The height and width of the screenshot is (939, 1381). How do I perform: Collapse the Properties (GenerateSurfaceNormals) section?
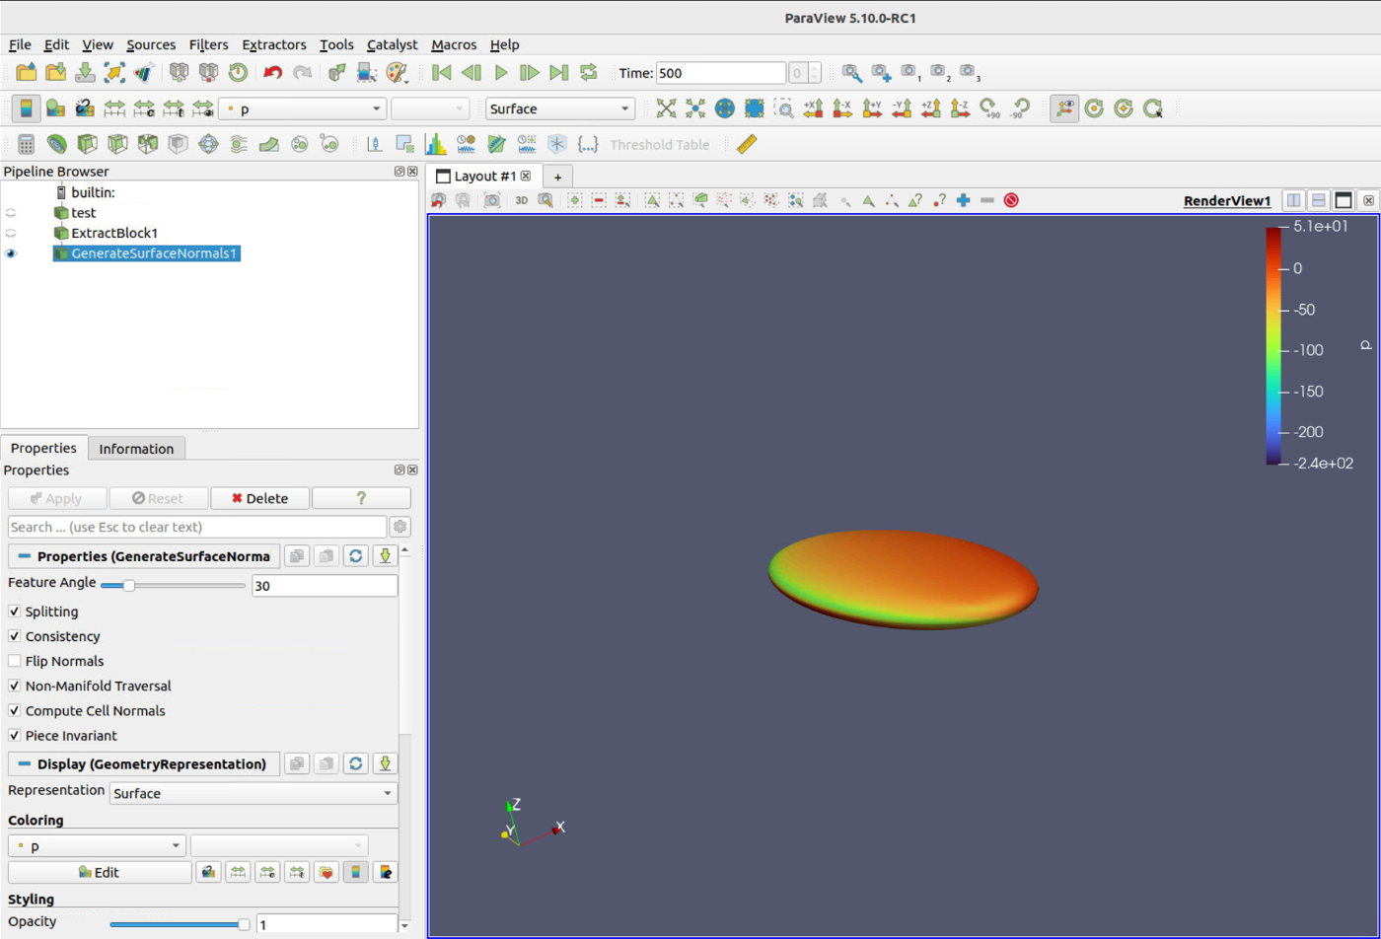point(25,557)
